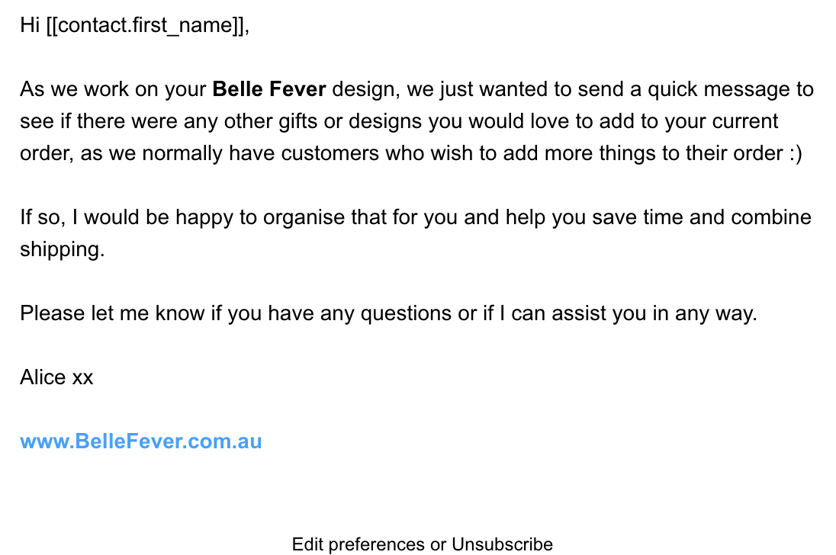Open the Edit preferences link
This screenshot has width=836, height=555.
359,544
